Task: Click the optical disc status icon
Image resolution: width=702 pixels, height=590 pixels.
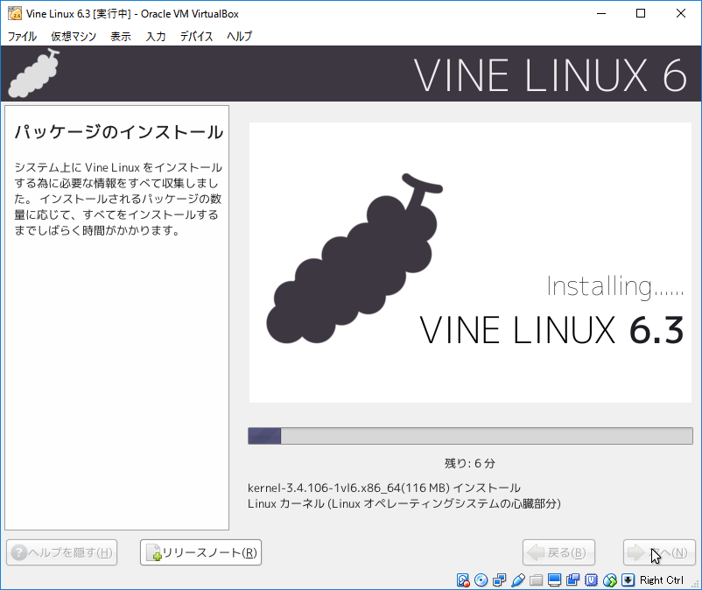Action: 480,579
